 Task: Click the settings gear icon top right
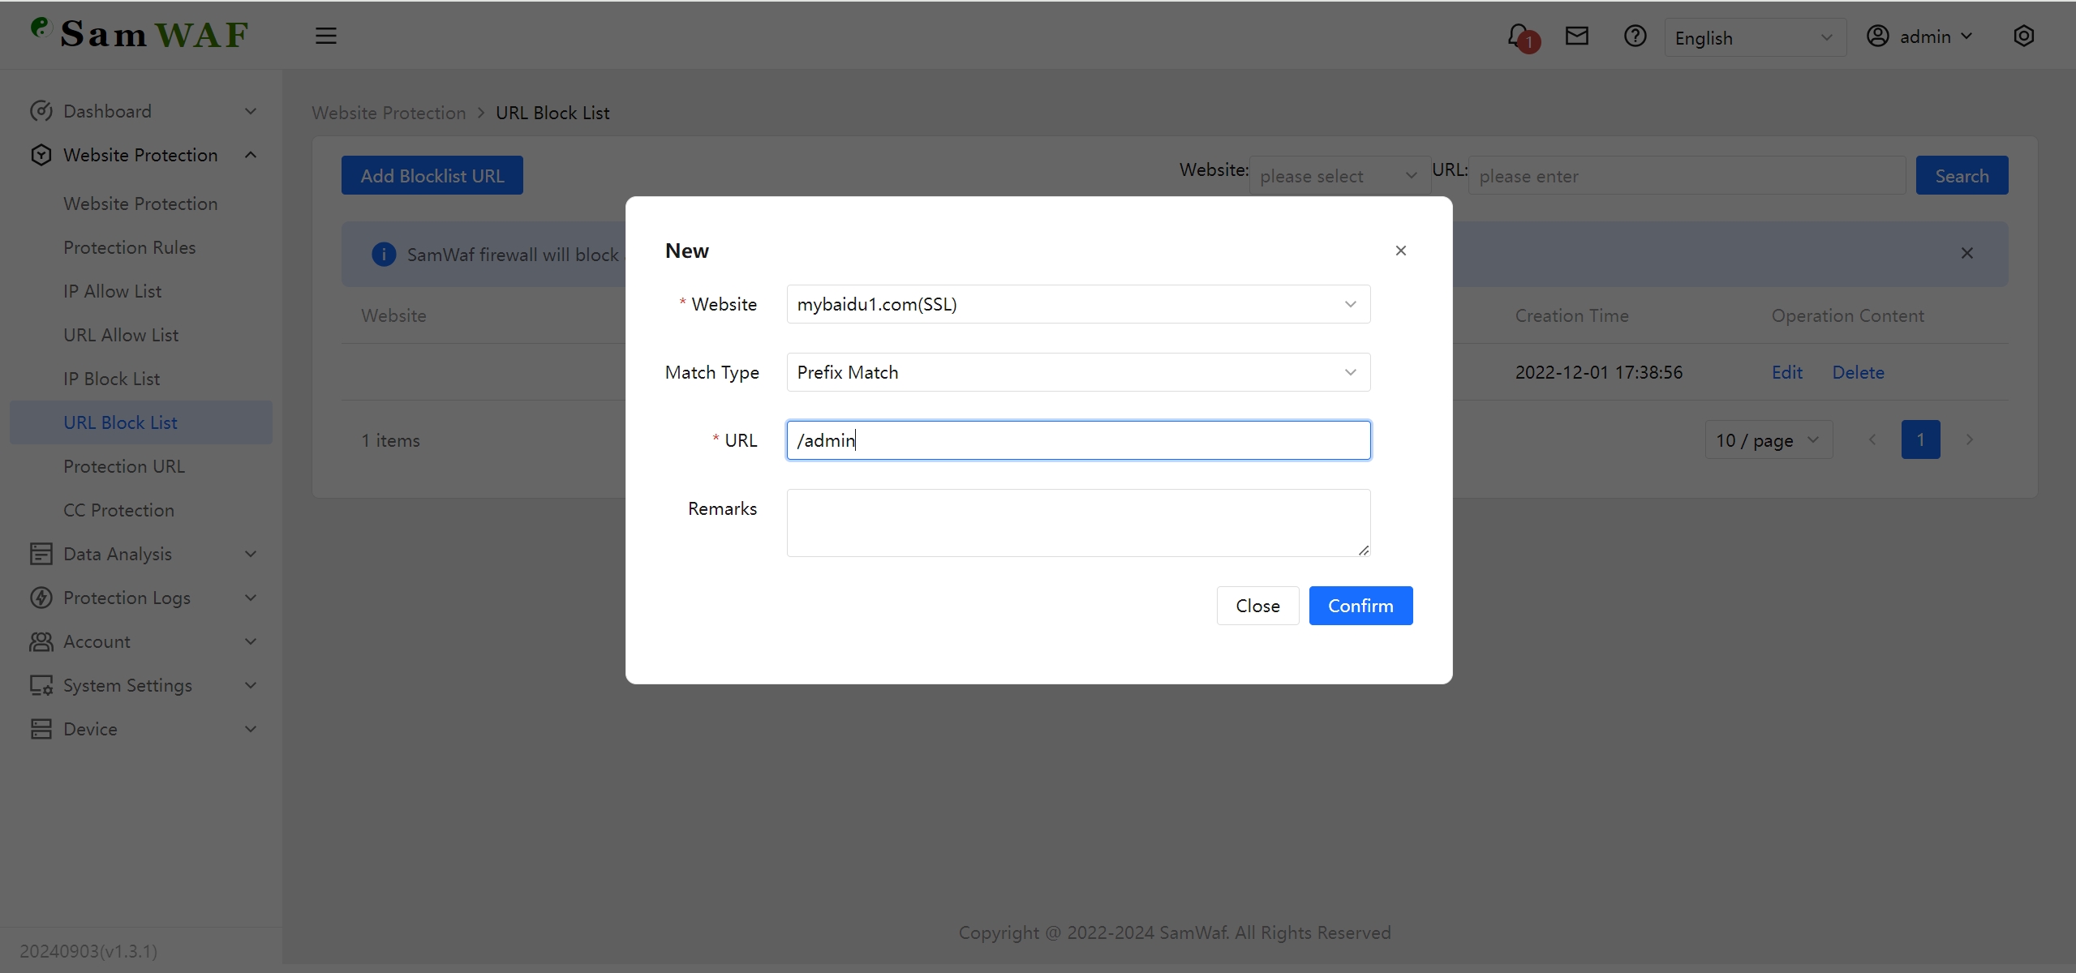pos(2024,36)
